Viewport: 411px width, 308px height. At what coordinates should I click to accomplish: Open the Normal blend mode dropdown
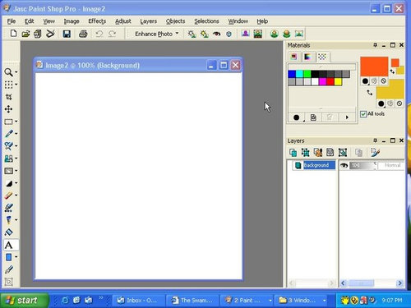(x=391, y=165)
